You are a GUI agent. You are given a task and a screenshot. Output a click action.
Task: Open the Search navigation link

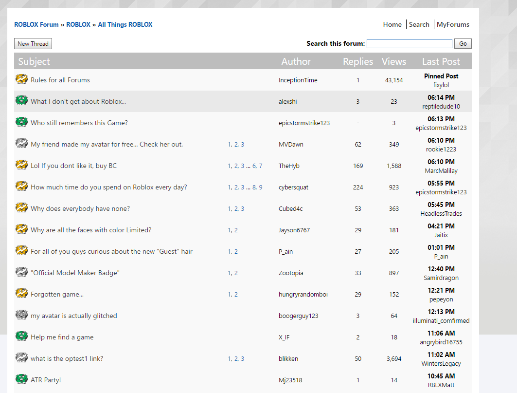pos(419,24)
